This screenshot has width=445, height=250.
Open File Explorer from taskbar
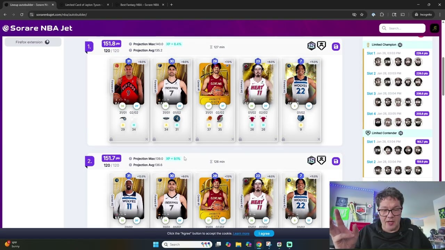pyautogui.click(x=238, y=244)
